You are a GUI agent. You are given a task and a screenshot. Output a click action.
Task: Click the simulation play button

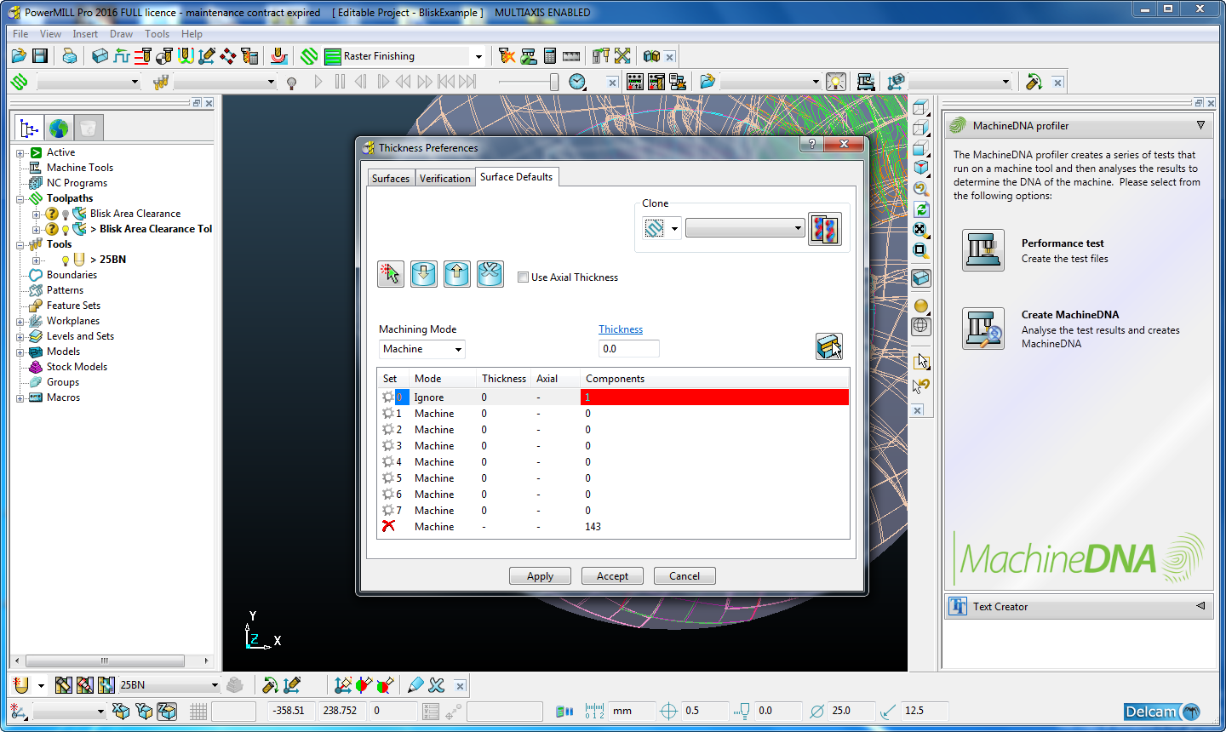(318, 82)
